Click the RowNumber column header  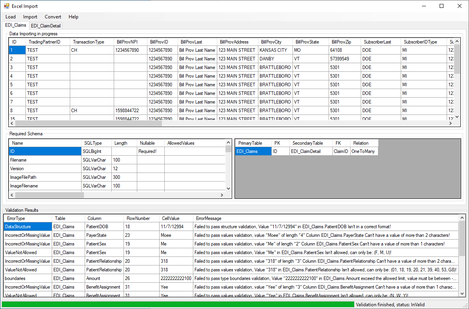coord(142,218)
